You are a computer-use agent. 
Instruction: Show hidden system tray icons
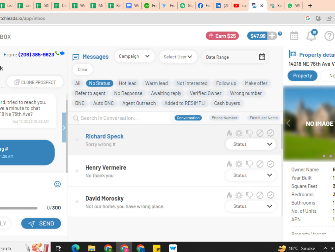[x=325, y=248]
